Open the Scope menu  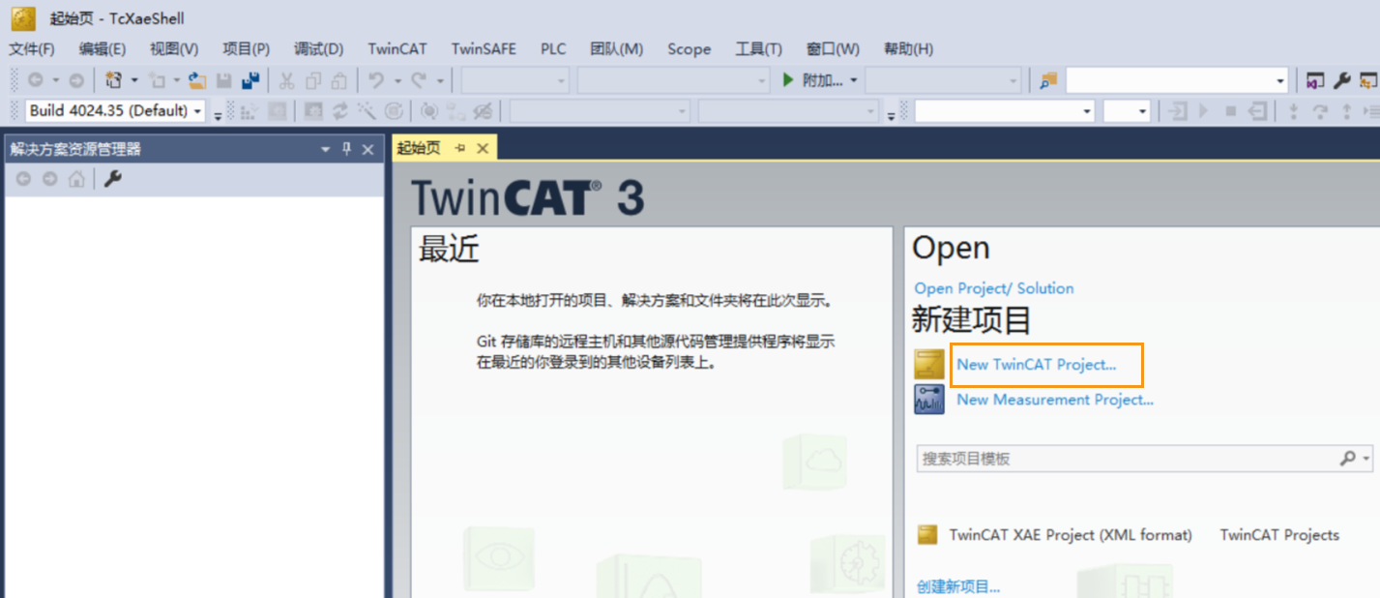[x=689, y=48]
